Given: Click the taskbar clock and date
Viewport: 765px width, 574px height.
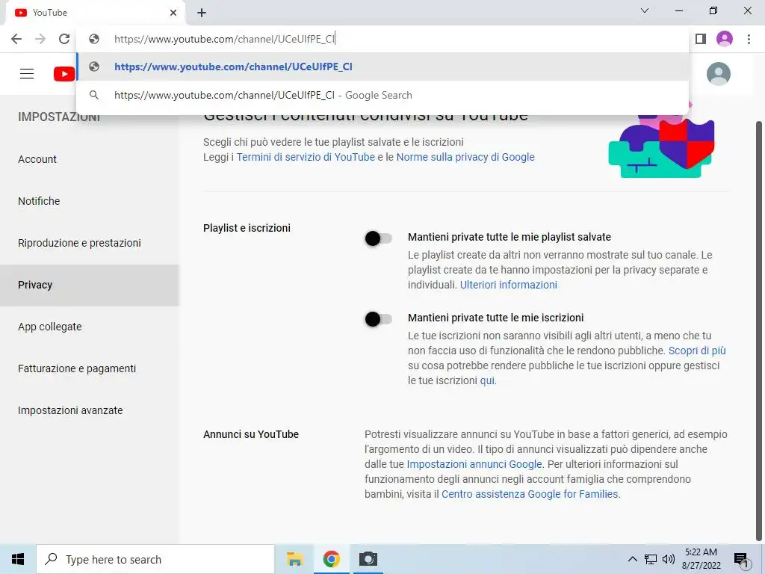Looking at the screenshot, I should click(701, 559).
